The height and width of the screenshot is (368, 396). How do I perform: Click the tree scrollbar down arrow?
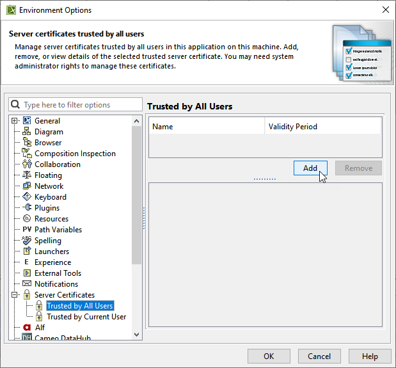click(137, 335)
